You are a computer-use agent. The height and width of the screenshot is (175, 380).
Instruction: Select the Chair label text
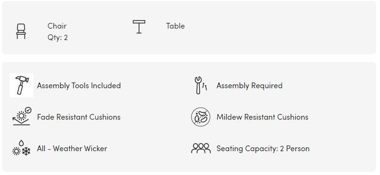click(57, 26)
